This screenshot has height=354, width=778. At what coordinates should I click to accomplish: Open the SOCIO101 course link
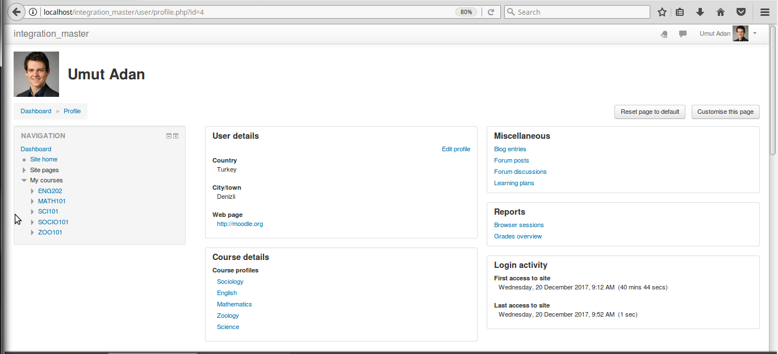tap(53, 222)
